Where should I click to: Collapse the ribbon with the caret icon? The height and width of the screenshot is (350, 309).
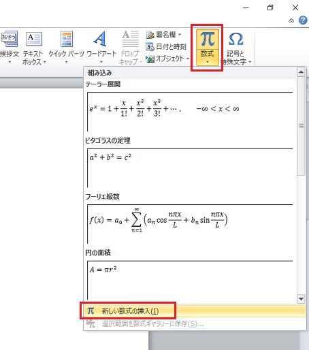coord(291,20)
